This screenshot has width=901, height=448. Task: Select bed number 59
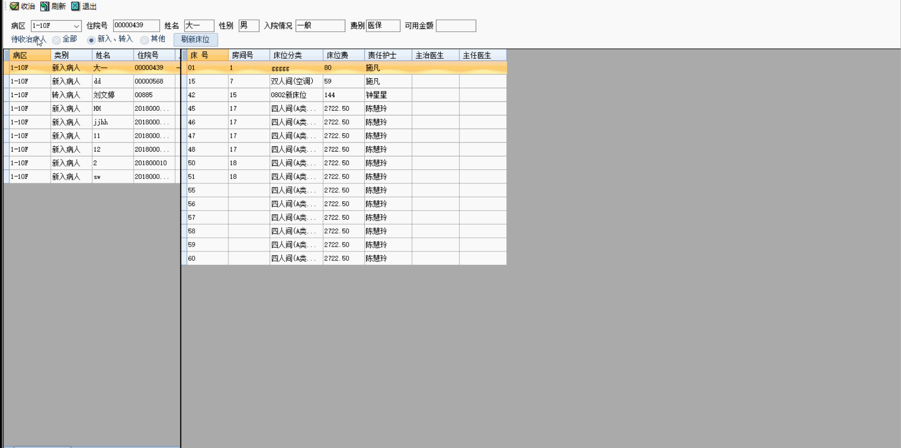click(x=207, y=245)
